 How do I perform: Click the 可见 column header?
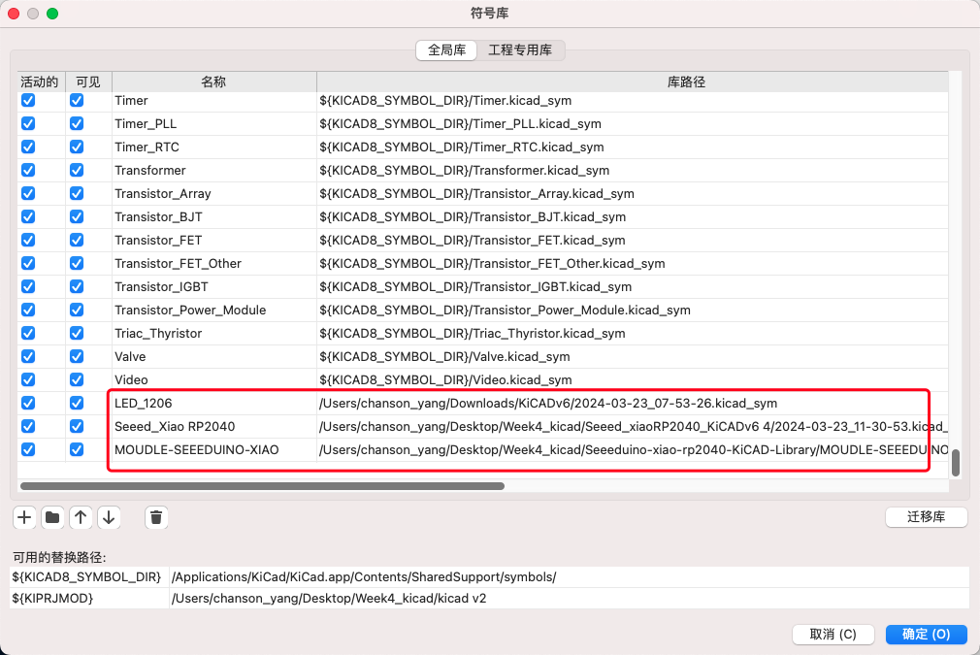[x=88, y=82]
